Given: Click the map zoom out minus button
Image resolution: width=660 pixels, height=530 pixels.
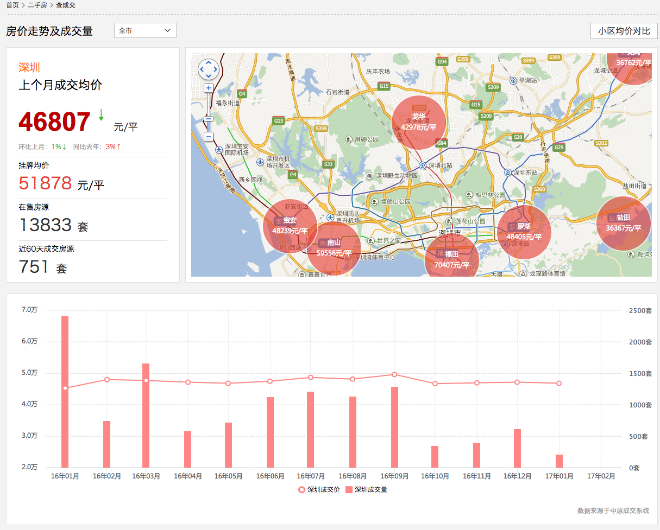Looking at the screenshot, I should pos(208,137).
